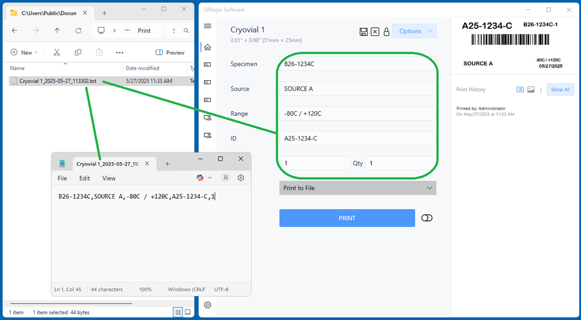Toggle the Preview pane in File Explorer
The image size is (581, 320).
[170, 52]
